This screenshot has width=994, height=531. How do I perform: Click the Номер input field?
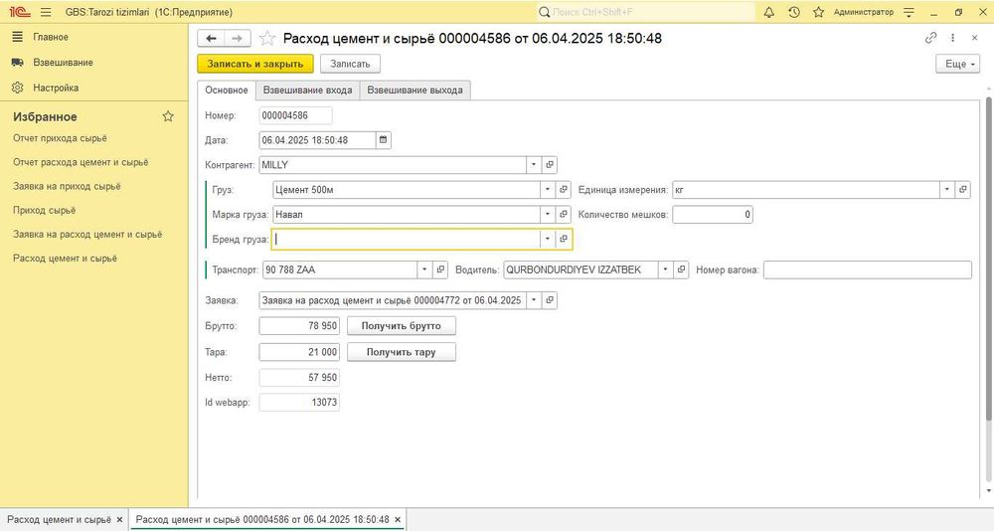(x=295, y=115)
